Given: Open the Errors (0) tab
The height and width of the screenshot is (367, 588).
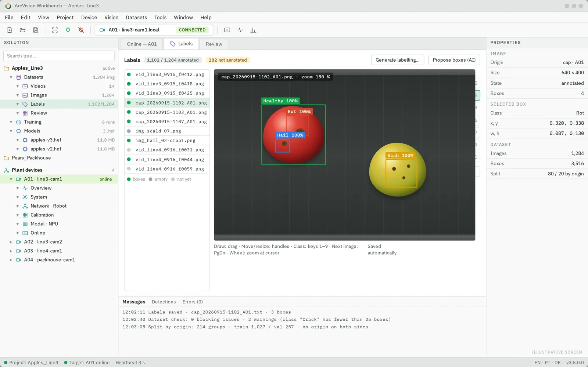Looking at the screenshot, I should click(193, 302).
